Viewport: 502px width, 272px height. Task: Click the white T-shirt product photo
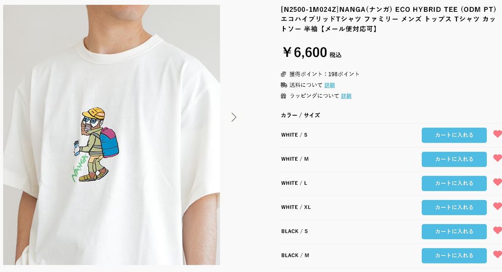(111, 135)
